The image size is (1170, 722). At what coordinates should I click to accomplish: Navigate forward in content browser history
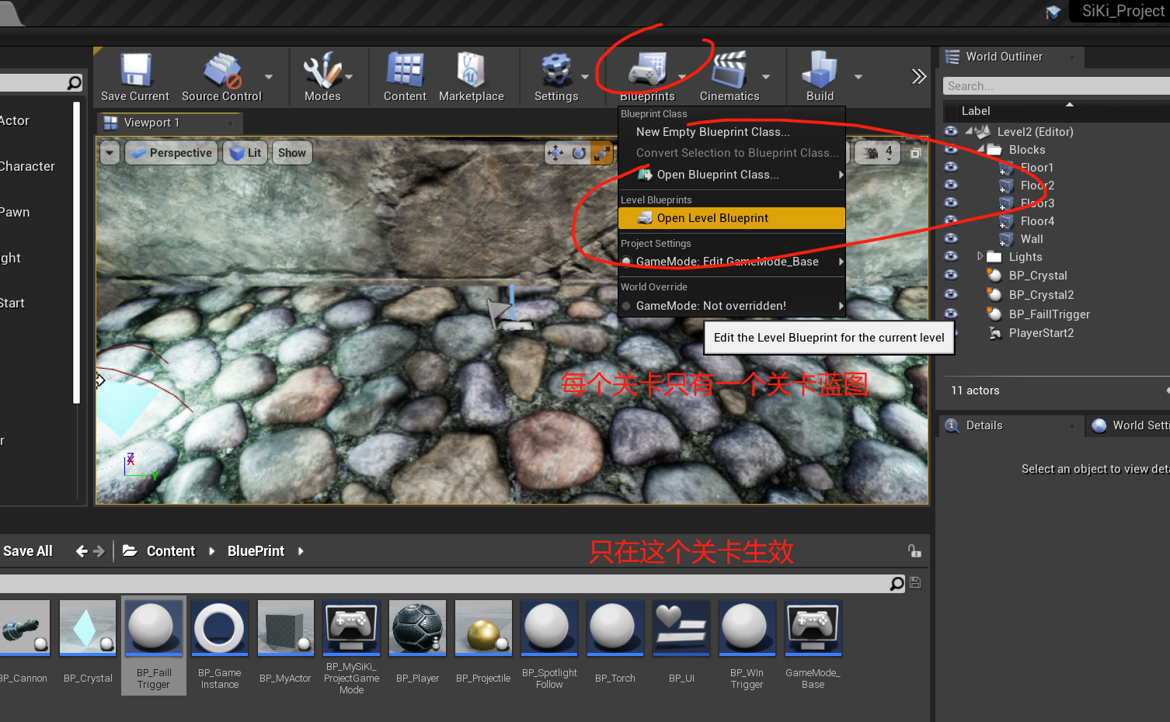(x=99, y=551)
